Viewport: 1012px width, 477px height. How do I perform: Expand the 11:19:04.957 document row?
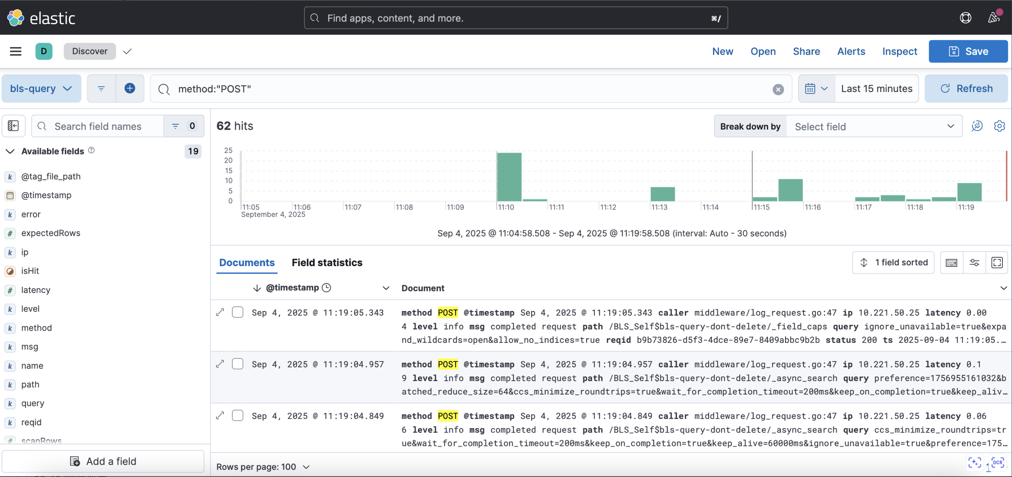(220, 364)
